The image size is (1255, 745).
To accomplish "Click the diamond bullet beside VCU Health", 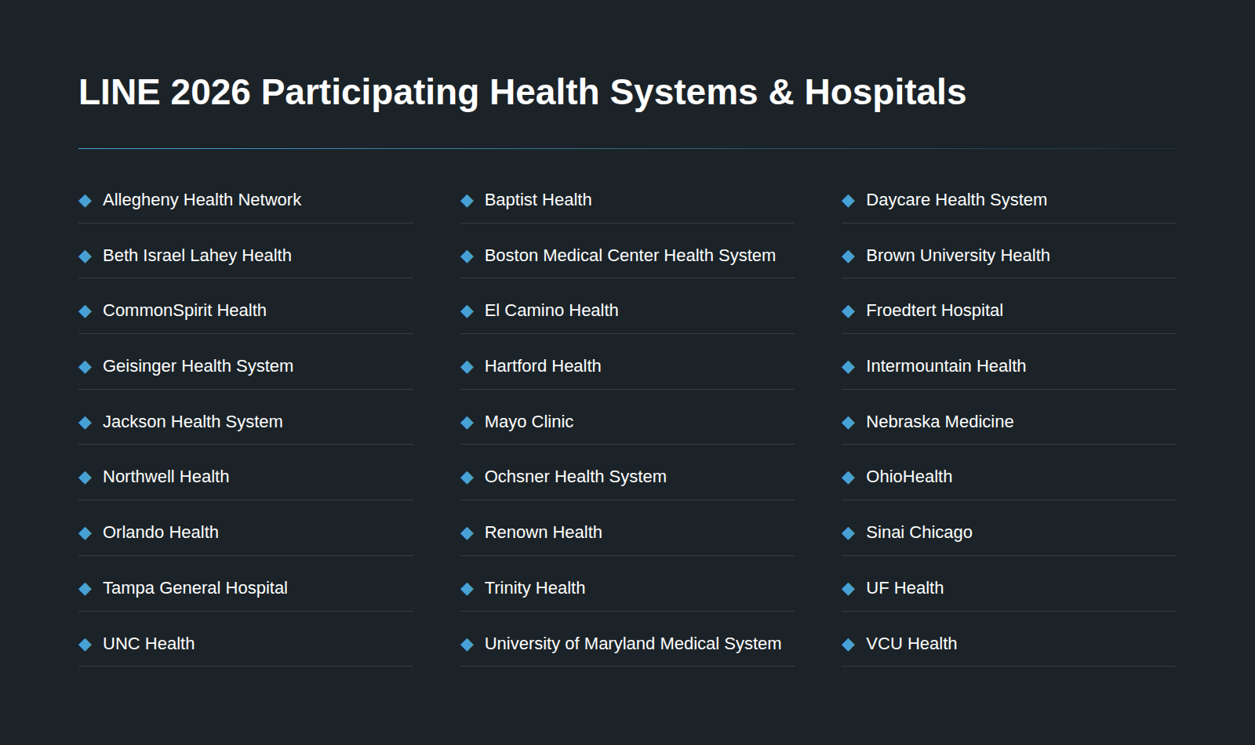I will (848, 645).
